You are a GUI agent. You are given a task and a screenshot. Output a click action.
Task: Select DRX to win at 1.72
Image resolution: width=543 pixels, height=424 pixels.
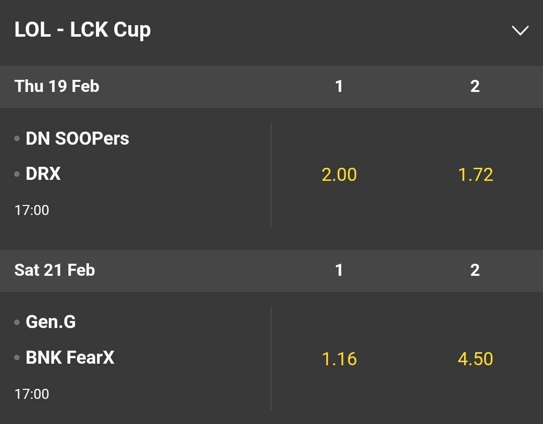tap(475, 175)
